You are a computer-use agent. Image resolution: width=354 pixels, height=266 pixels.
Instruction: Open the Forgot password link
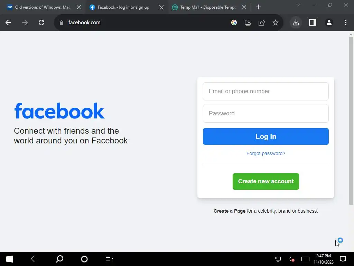point(266,153)
